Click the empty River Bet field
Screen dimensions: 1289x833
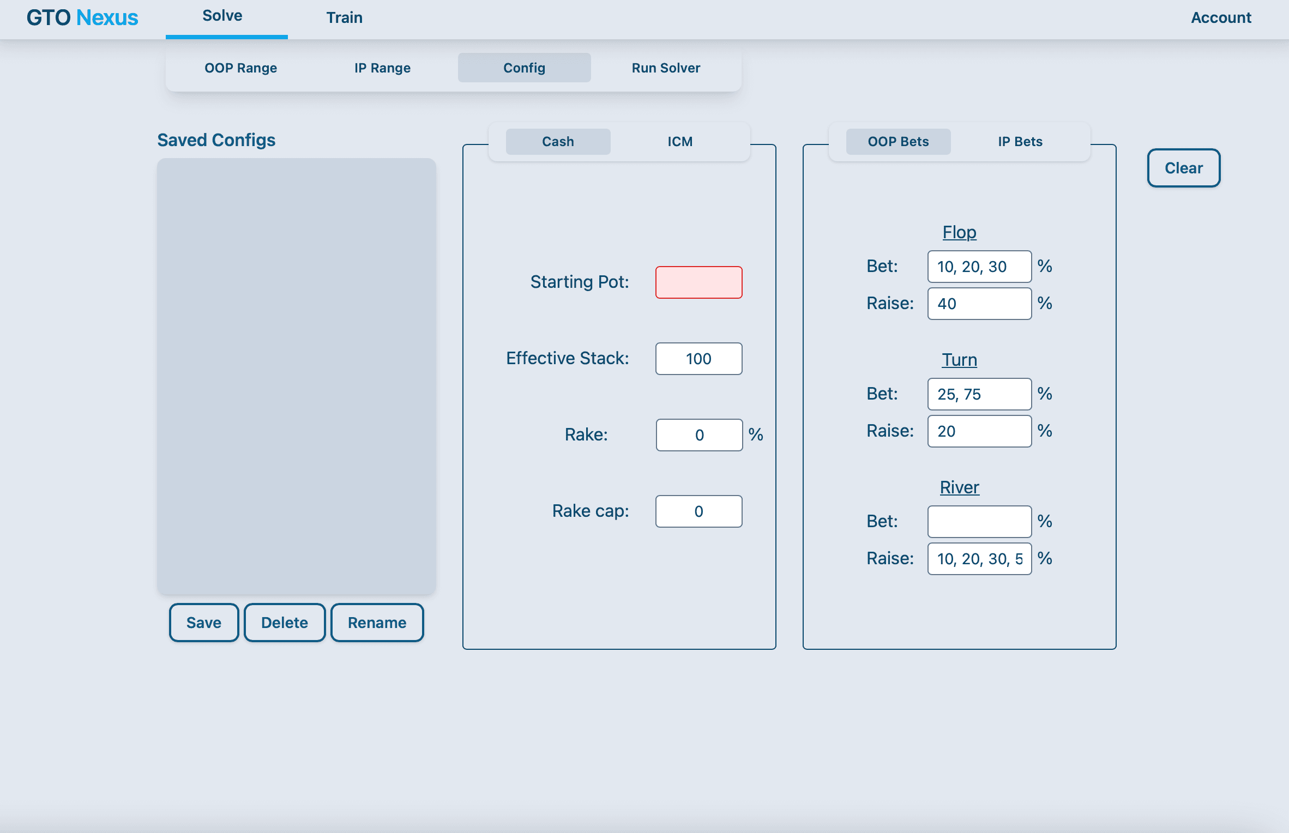[x=979, y=522]
